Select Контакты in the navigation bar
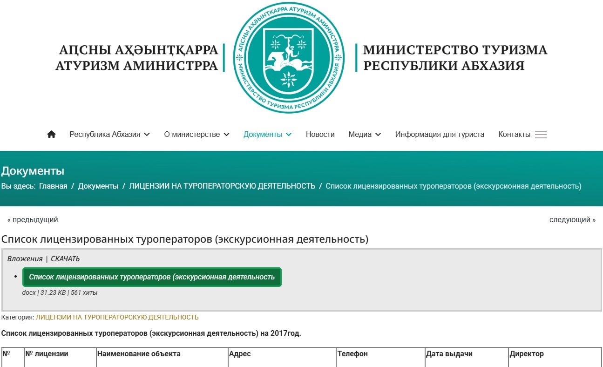 click(514, 135)
